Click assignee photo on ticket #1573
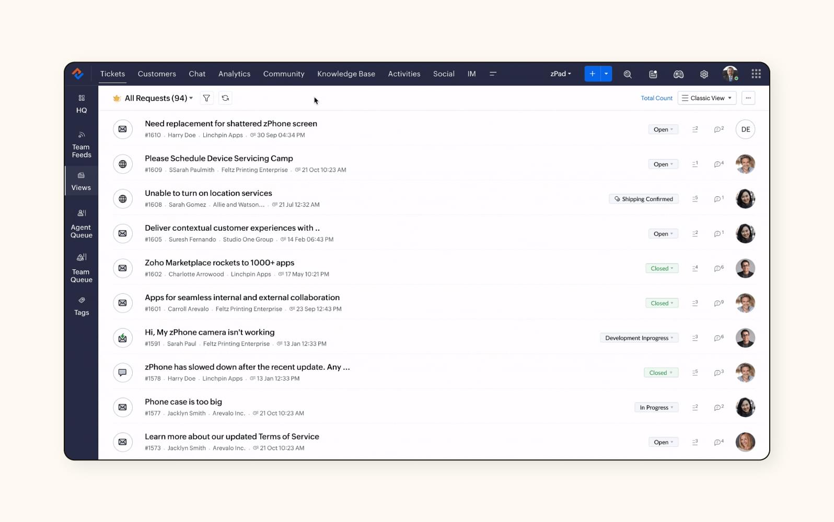Screen dimensions: 834x522 point(745,442)
